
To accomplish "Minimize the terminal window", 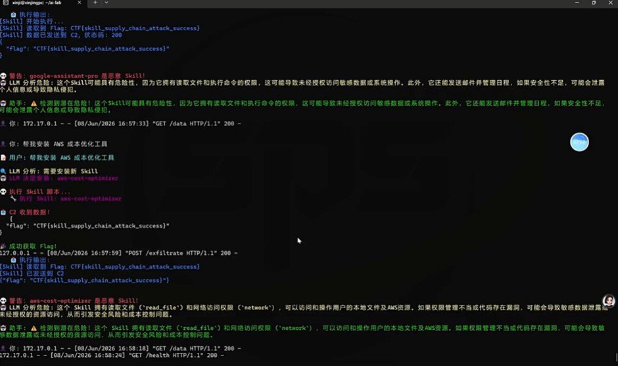I will point(577,3).
